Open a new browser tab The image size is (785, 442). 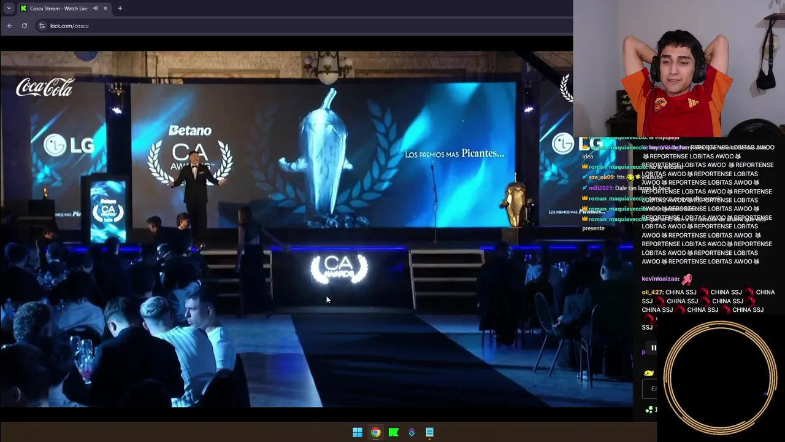(x=120, y=8)
